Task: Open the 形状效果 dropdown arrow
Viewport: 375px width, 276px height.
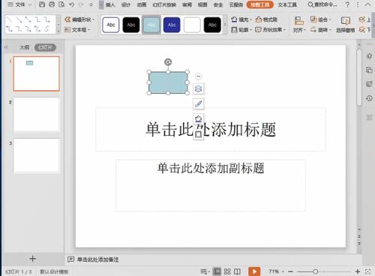Action: tap(284, 30)
